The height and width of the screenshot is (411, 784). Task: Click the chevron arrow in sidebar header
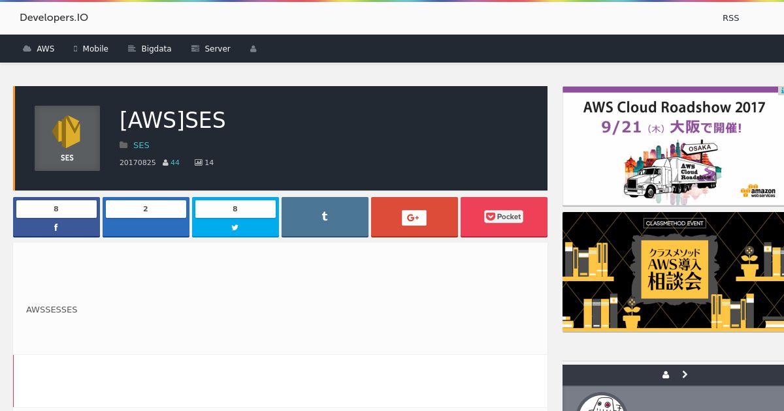coord(685,374)
